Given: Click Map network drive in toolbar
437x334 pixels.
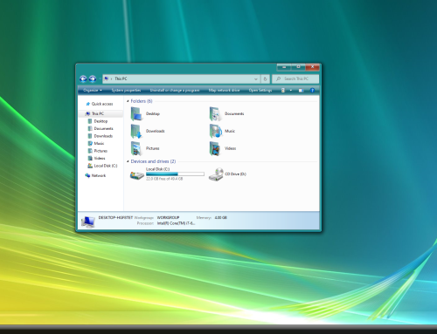Looking at the screenshot, I should 224,91.
